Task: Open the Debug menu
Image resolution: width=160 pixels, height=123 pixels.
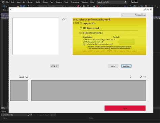Action: click(x=45, y=2)
